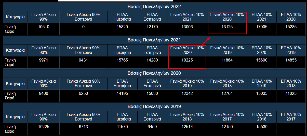Image resolution: width=307 pixels, height=136 pixels.
Task: Click the cell with value 11864
Action: pos(227,60)
